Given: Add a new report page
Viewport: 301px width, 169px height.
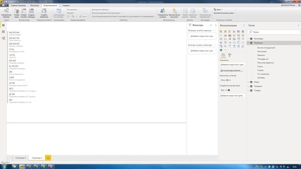Looking at the screenshot, I should pyautogui.click(x=48, y=158).
